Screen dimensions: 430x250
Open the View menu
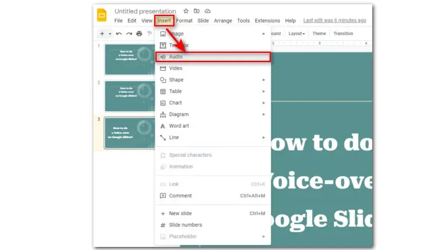[x=147, y=20]
